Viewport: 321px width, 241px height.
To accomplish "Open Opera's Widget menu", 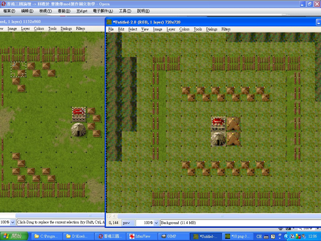I will (82, 11).
